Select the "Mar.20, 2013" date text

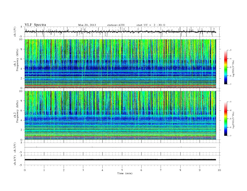(x=87, y=25)
